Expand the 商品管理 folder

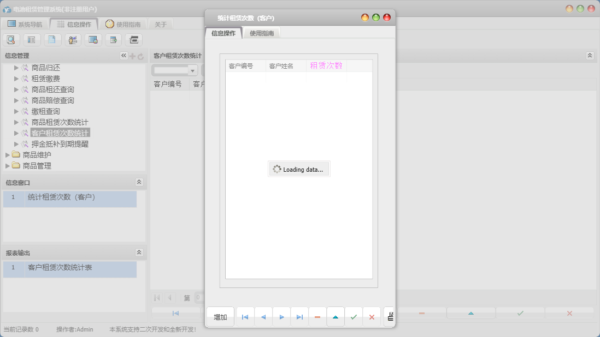(x=8, y=166)
